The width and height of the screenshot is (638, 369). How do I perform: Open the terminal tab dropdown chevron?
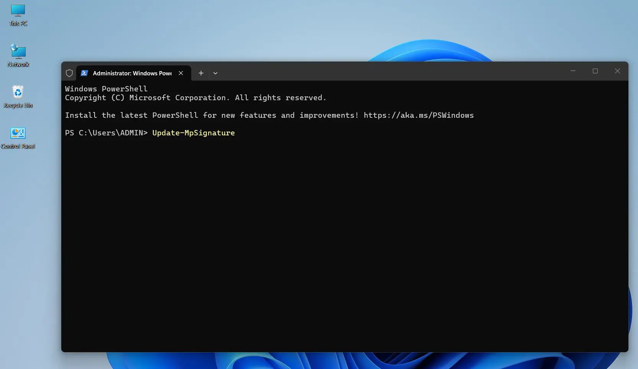pos(215,73)
